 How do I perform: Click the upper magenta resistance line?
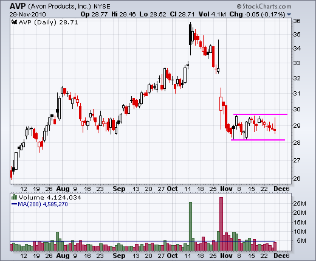click(260, 114)
